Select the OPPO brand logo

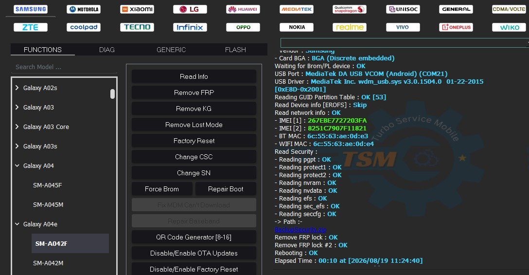pos(243,27)
